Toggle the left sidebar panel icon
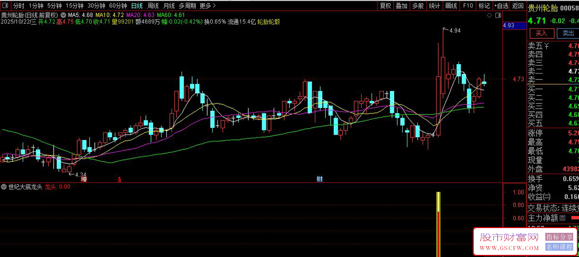 [5, 6]
